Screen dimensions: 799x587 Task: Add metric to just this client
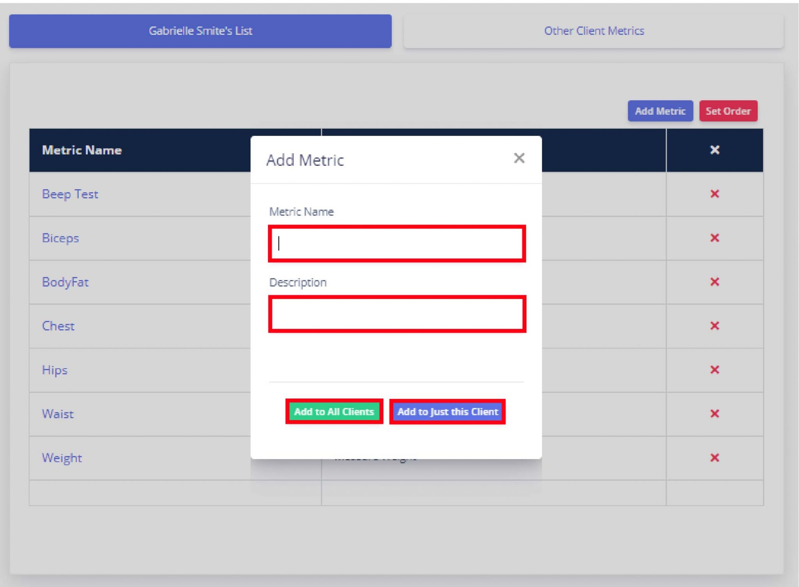tap(447, 411)
